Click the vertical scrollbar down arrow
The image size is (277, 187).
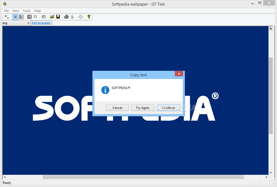271,172
